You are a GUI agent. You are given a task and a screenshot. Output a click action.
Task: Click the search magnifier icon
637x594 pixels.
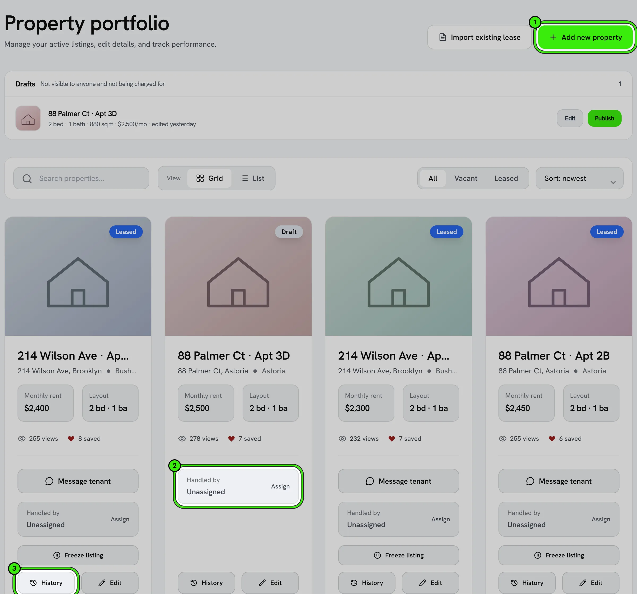click(27, 178)
